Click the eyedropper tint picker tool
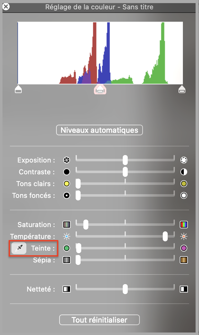The height and width of the screenshot is (335, 199). (x=19, y=248)
